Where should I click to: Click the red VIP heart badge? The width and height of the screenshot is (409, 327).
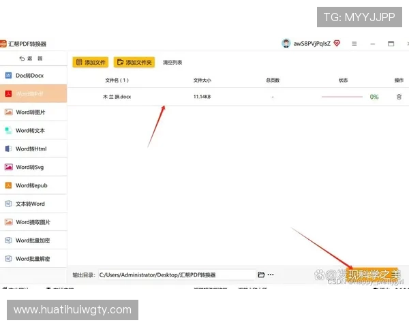point(337,44)
